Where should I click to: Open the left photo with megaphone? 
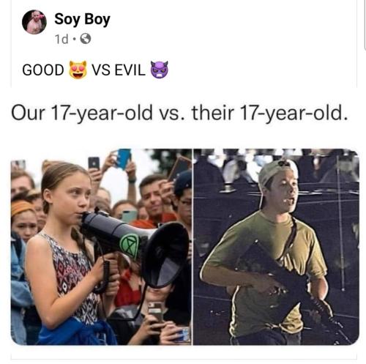pos(101,247)
